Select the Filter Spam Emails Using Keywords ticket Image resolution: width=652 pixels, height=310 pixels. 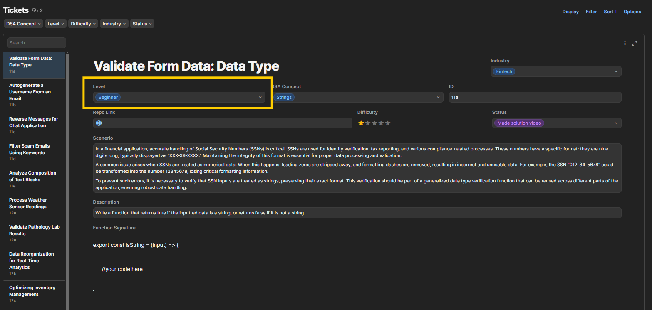(x=30, y=149)
